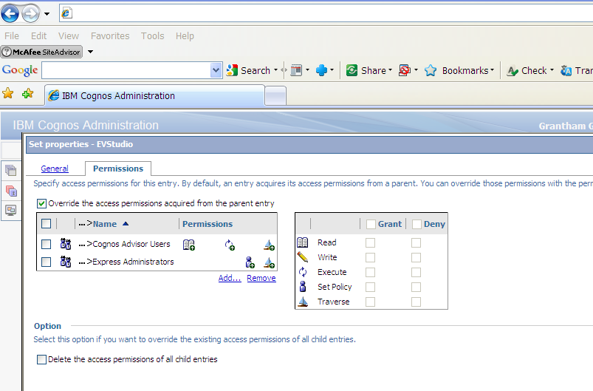Tick the Grant column header checkbox
The image size is (593, 391).
pyautogui.click(x=371, y=224)
